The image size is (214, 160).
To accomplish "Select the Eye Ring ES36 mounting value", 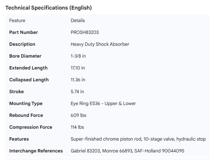I will point(103,103).
